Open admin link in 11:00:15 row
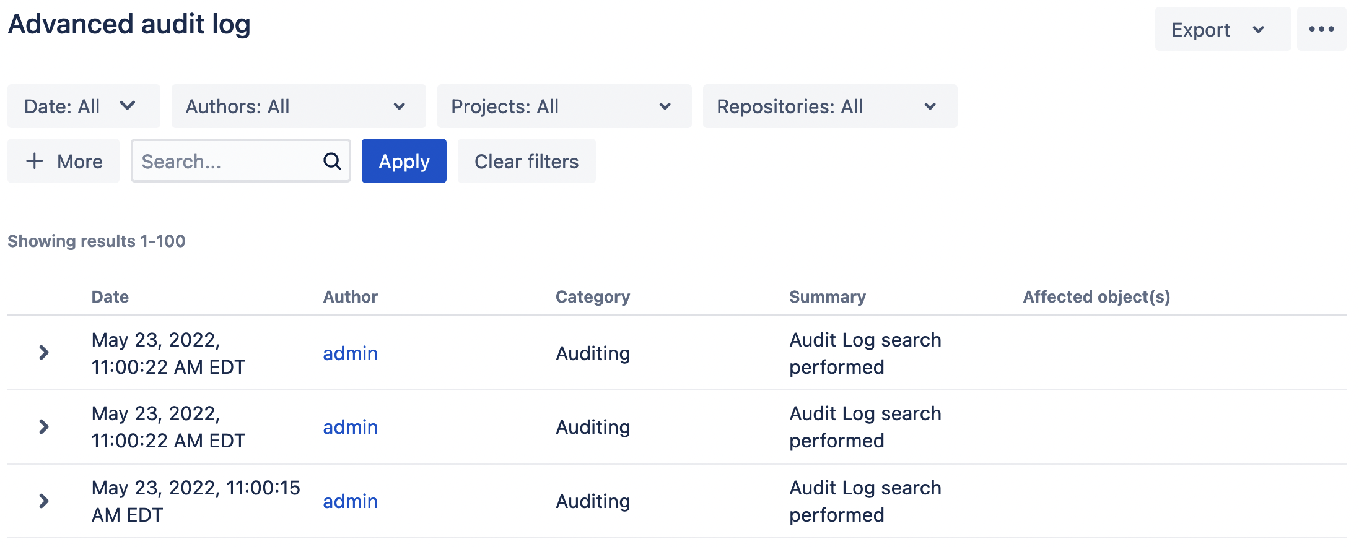This screenshot has width=1359, height=547. click(350, 501)
